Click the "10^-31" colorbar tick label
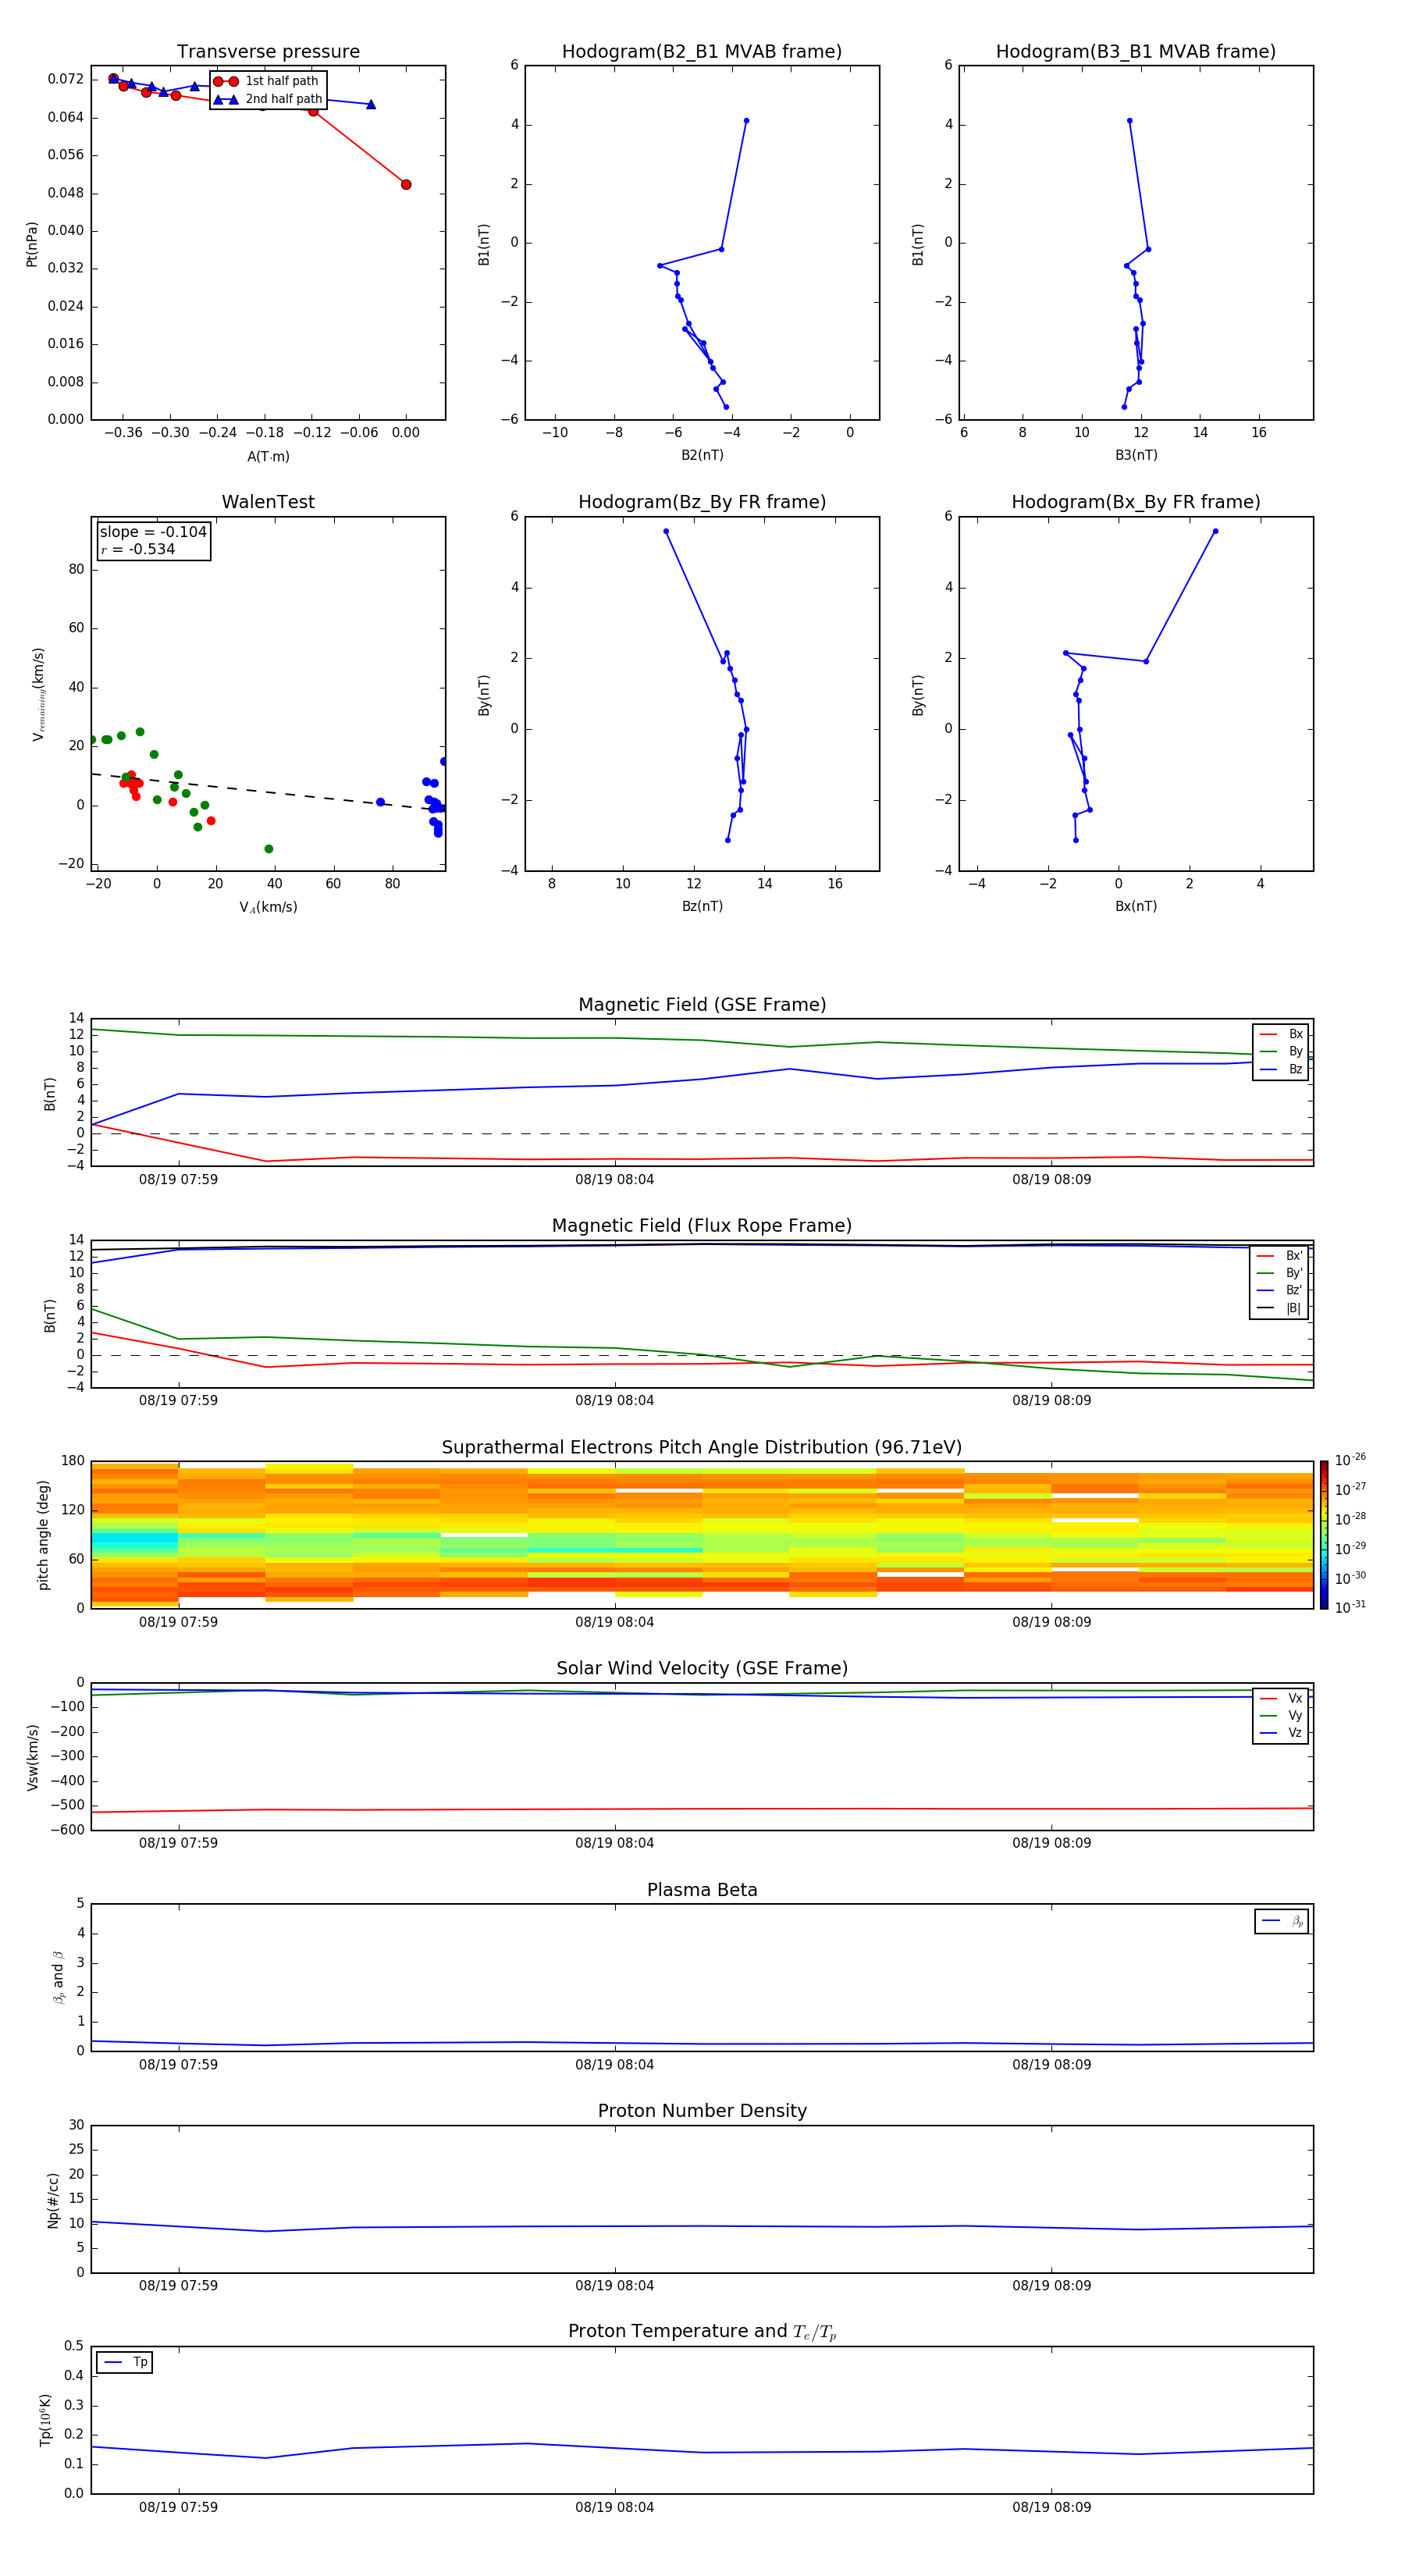The image size is (1405, 2576). point(1350,1607)
